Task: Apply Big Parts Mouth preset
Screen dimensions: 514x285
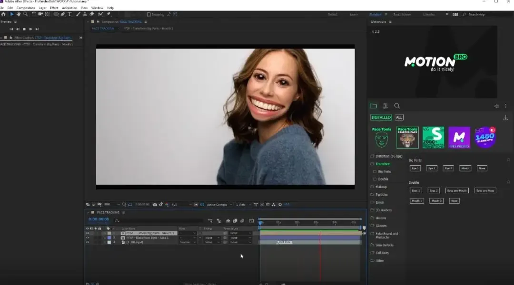Action: pos(465,168)
